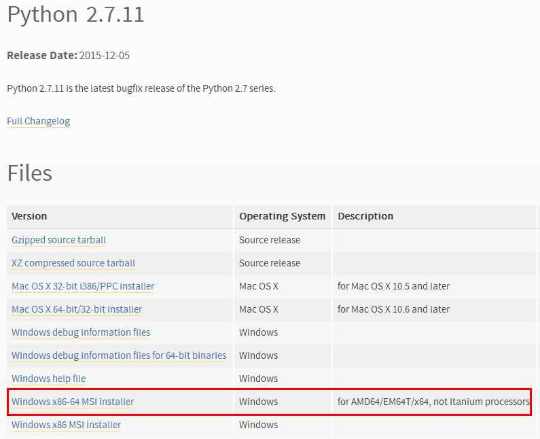Download the Windows x86-64 MSI installer

(73, 402)
